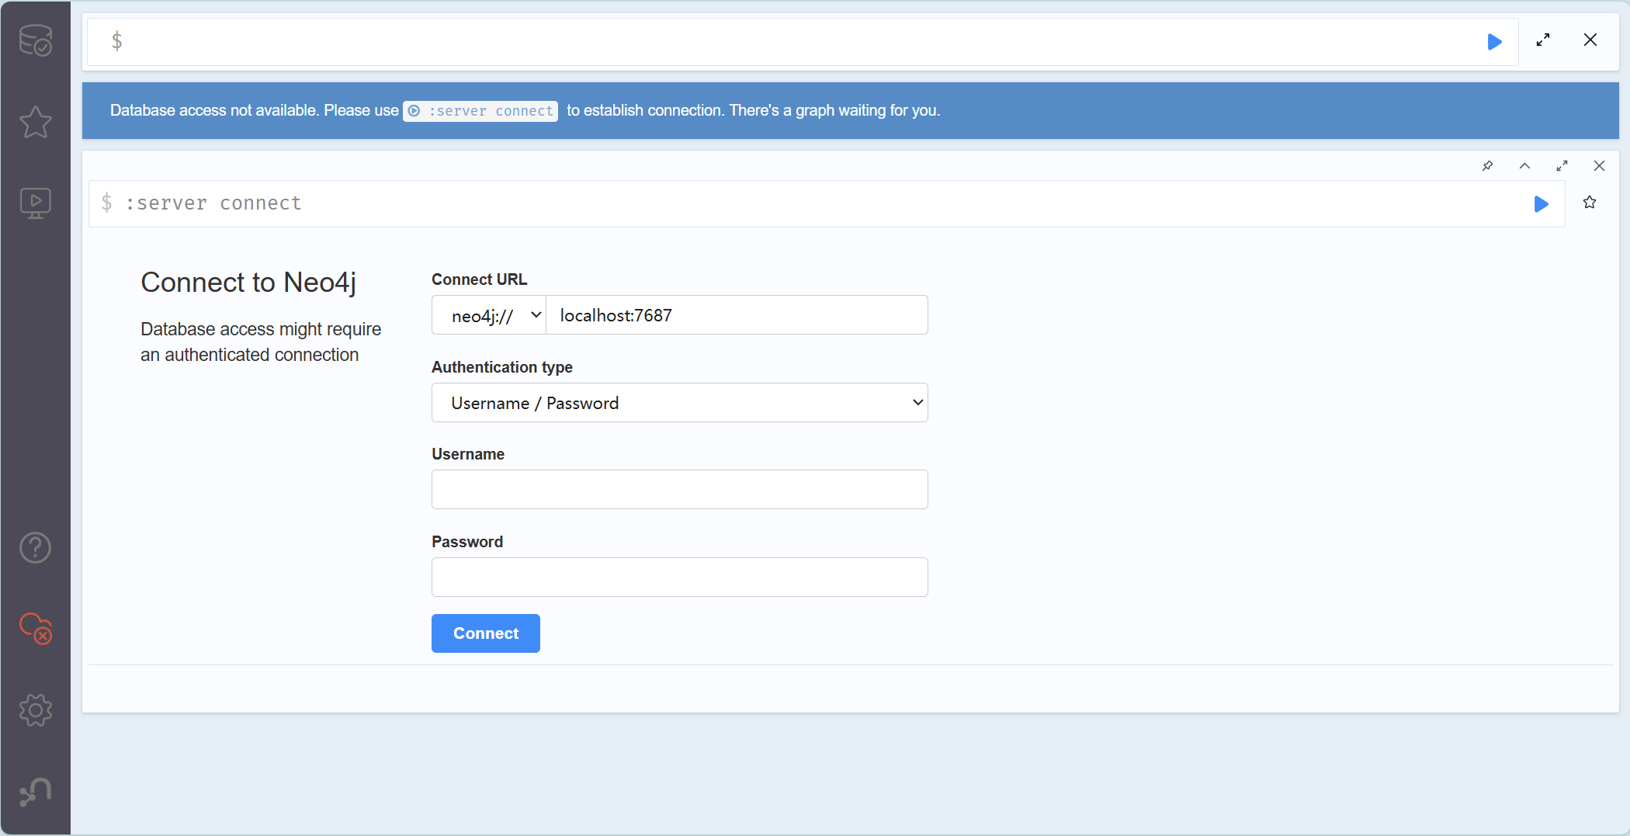Focus the Password input field
The height and width of the screenshot is (836, 1630).
click(x=680, y=578)
